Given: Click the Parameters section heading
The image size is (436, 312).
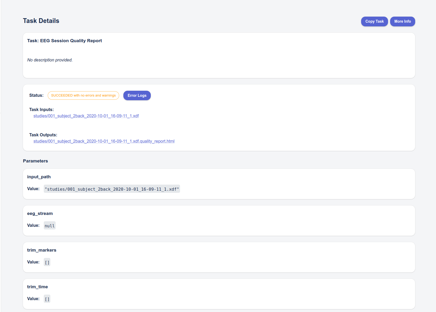Looking at the screenshot, I should (x=35, y=161).
